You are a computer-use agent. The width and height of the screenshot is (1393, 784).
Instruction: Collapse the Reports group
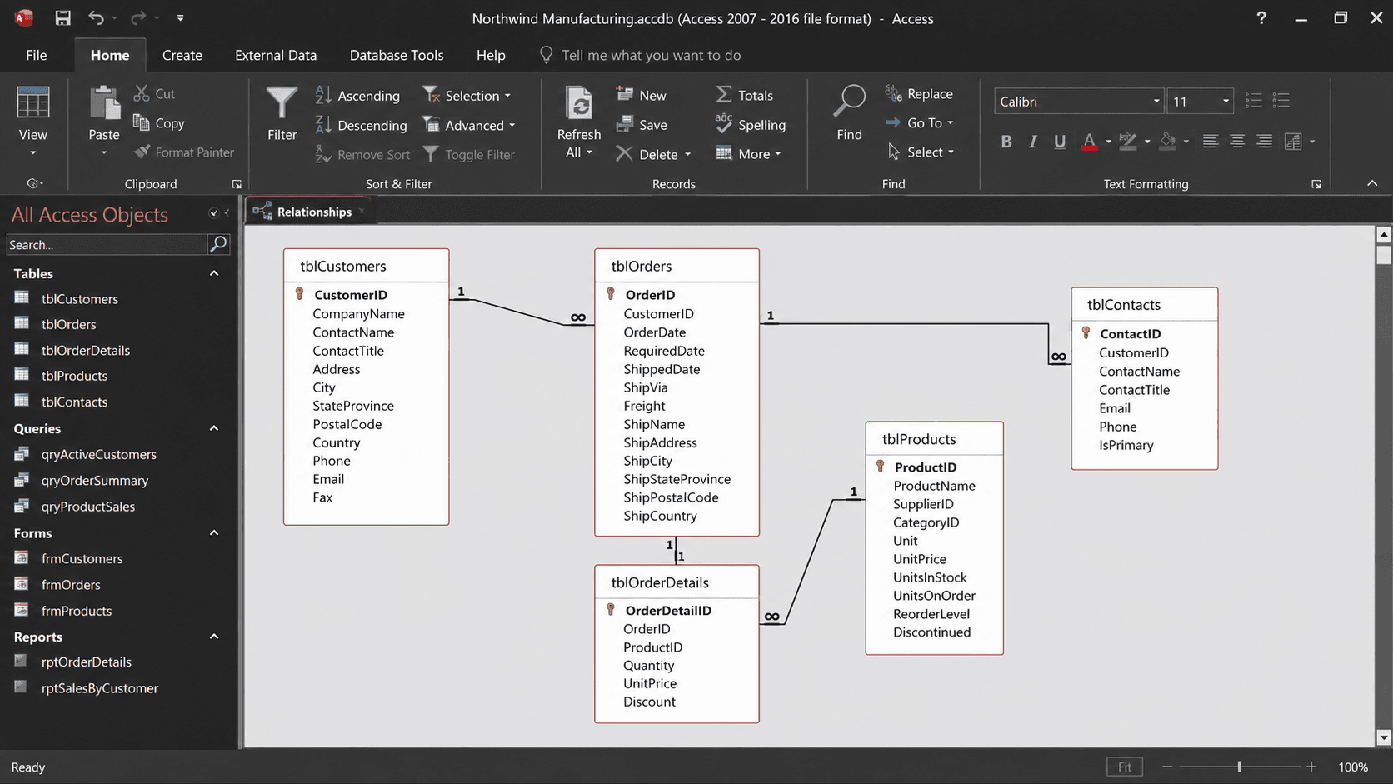tap(214, 637)
